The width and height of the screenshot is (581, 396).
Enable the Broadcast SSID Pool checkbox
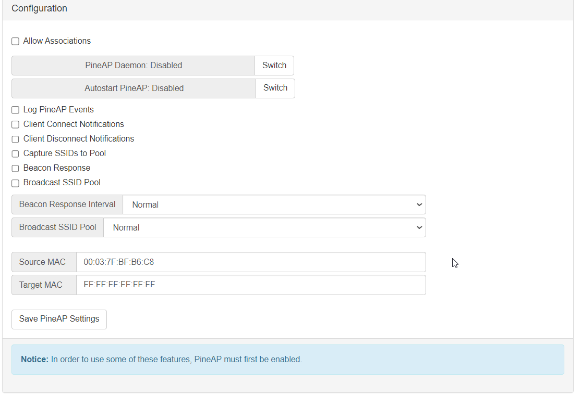15,183
